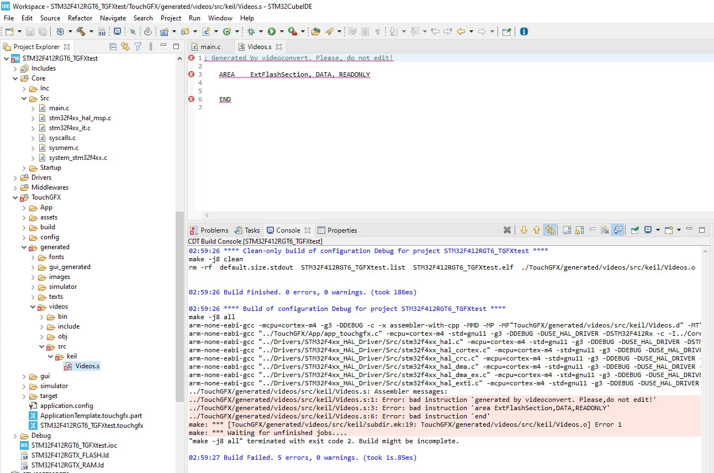Select ApplicationTemplate.touchgfx.part file
This screenshot has height=473, width=714.
tap(91, 416)
